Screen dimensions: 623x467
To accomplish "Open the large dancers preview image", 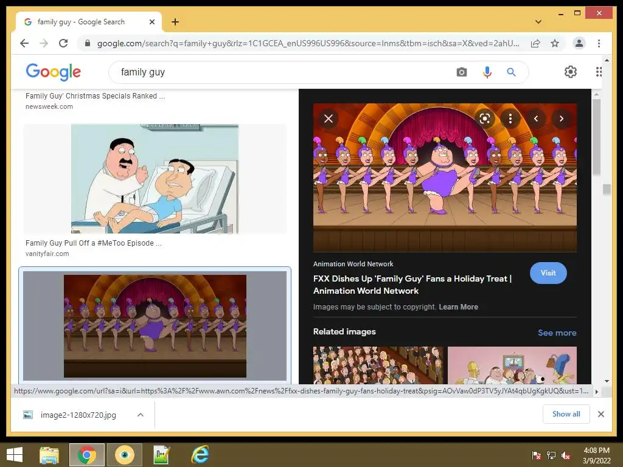I will point(445,178).
